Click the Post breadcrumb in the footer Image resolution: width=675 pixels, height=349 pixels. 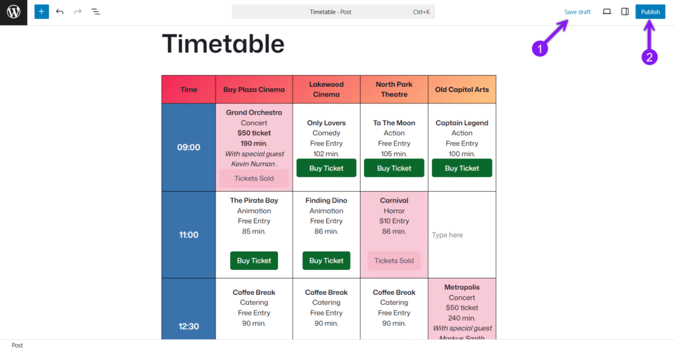tap(17, 345)
